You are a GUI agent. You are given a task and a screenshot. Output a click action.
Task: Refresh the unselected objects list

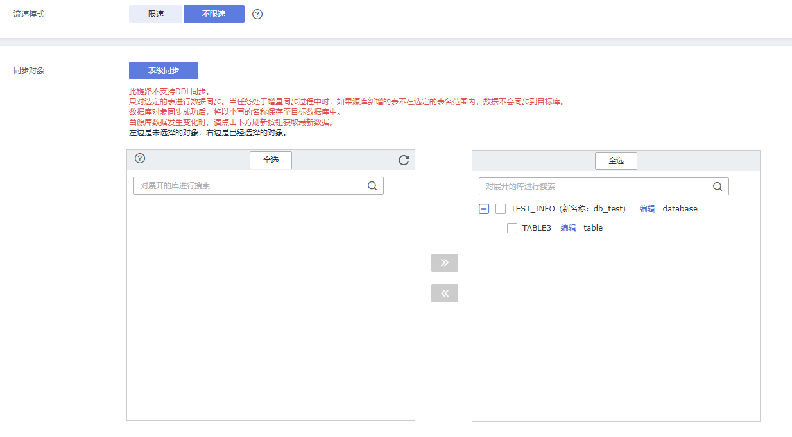click(404, 160)
